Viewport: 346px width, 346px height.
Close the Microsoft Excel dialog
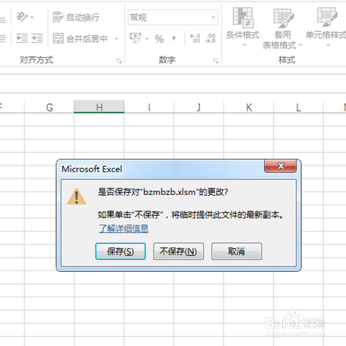[x=280, y=166]
